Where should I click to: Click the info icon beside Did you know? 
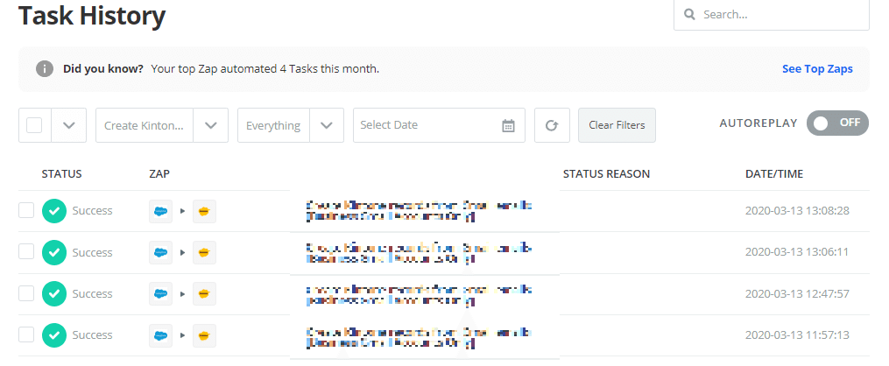(45, 69)
